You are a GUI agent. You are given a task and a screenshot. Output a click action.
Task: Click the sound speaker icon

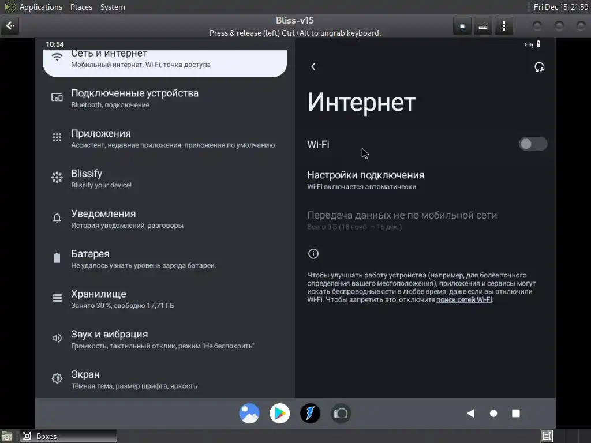coord(57,338)
